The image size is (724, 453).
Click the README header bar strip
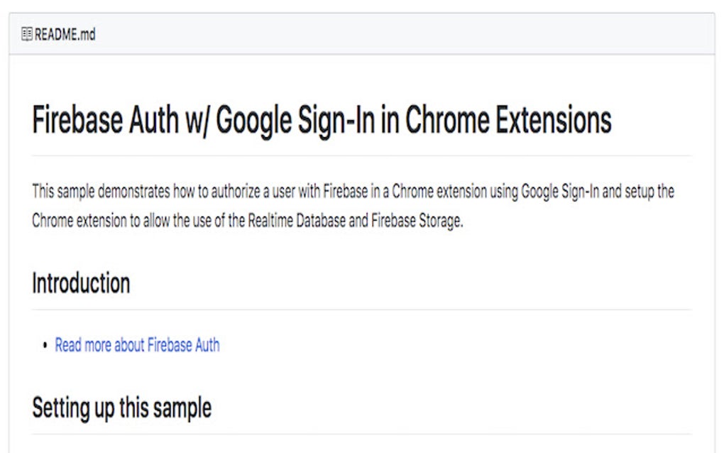[355, 31]
